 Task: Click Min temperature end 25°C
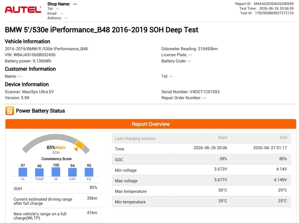click(x=282, y=201)
